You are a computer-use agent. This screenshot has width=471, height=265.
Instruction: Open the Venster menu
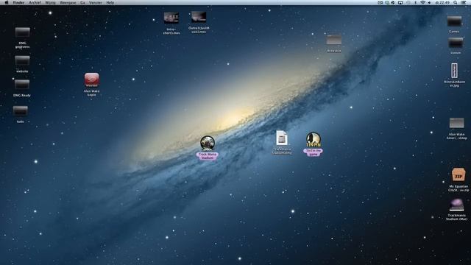(x=96, y=2)
